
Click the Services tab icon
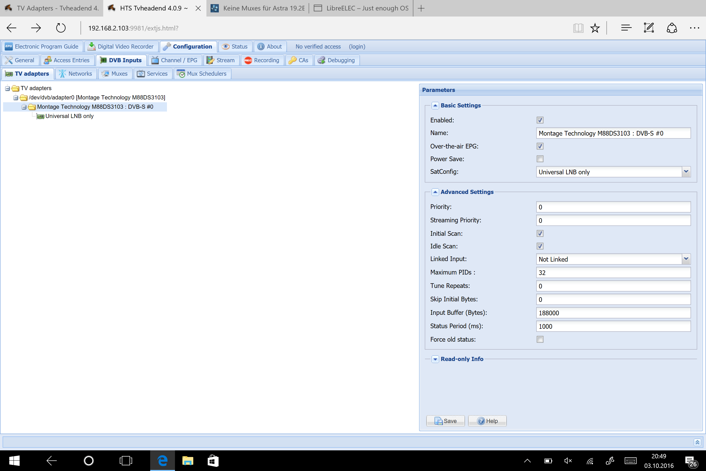click(141, 74)
